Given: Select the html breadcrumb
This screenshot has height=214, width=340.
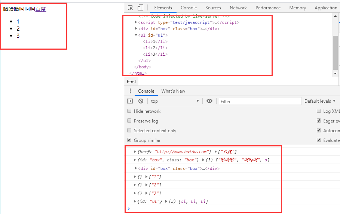Looking at the screenshot, I should click(131, 82).
